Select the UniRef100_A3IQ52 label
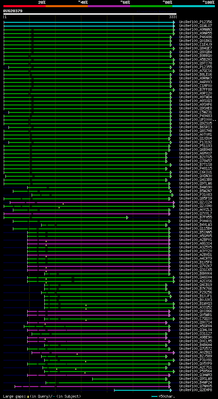This screenshot has width=218, height=399. pos(196,308)
